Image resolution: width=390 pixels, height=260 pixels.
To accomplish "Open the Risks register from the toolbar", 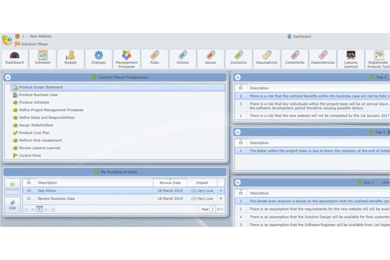I will pos(154,59).
